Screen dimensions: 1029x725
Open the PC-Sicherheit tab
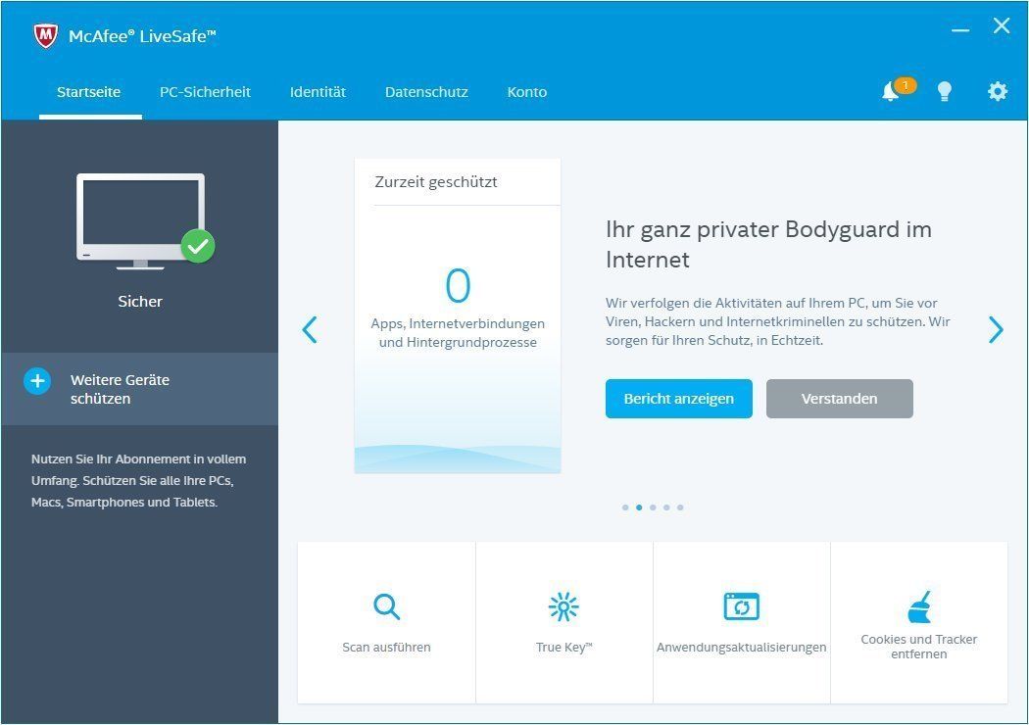click(x=206, y=92)
